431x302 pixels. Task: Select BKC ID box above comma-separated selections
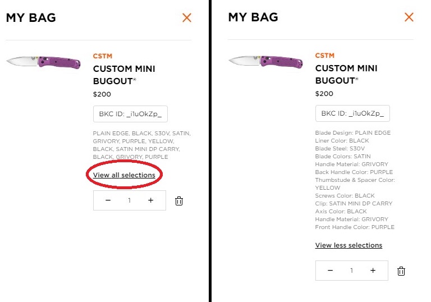(x=130, y=114)
